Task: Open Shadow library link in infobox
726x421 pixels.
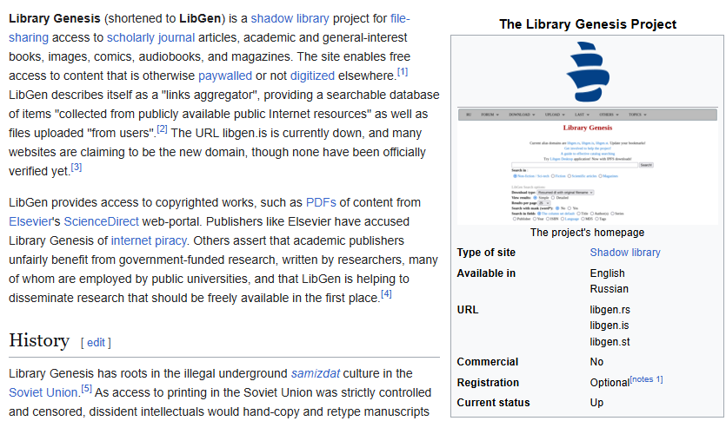Action: 625,253
